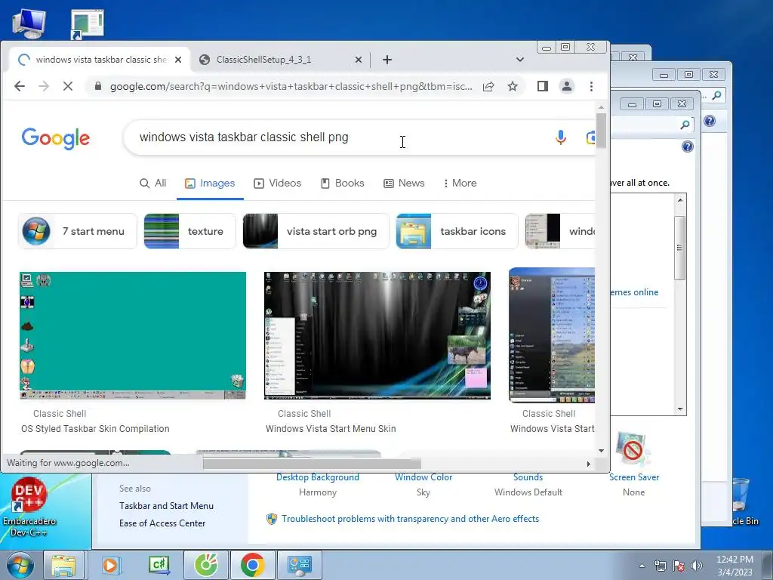The height and width of the screenshot is (580, 773).
Task: Open Action Center flag icon
Action: 679,566
